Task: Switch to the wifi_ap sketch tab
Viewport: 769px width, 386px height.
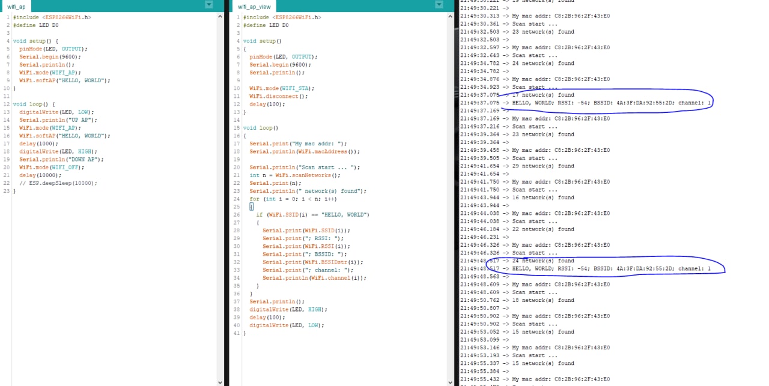Action: tap(16, 7)
